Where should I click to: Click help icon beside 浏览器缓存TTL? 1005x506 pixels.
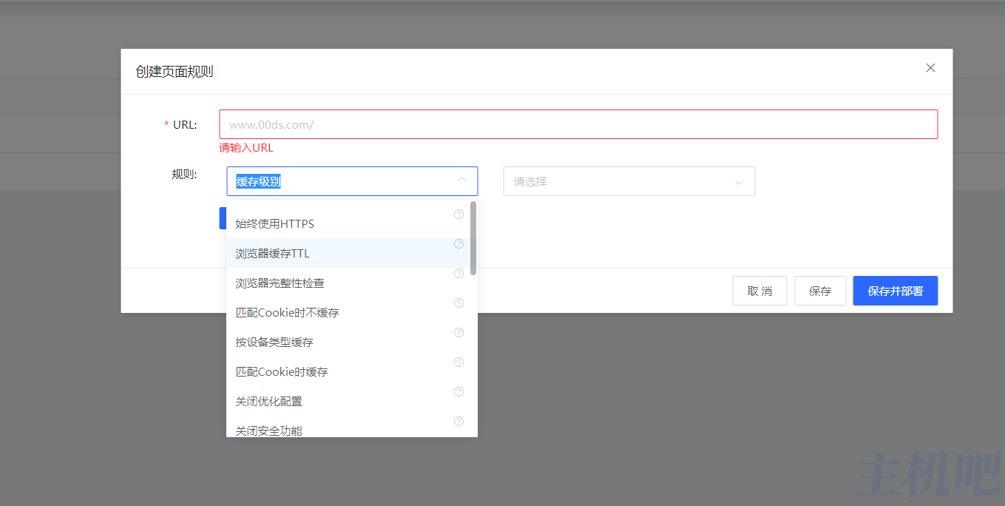coord(458,243)
